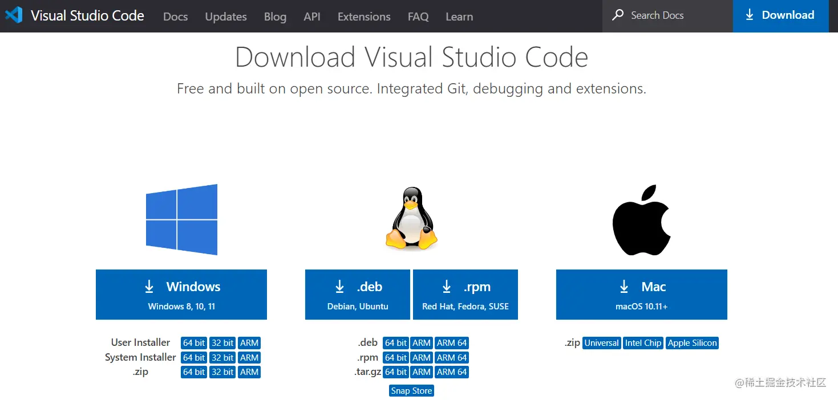Download the .rpm package for Red Hat
Image resolution: width=838 pixels, height=400 pixels.
[465, 295]
